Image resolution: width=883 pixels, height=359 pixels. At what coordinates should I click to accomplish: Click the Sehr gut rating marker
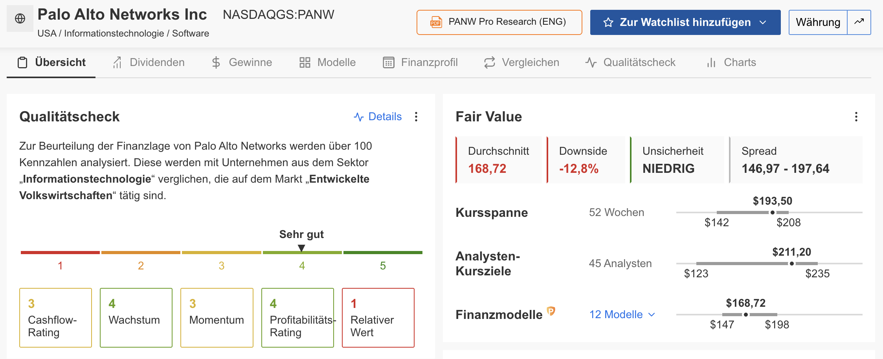301,248
